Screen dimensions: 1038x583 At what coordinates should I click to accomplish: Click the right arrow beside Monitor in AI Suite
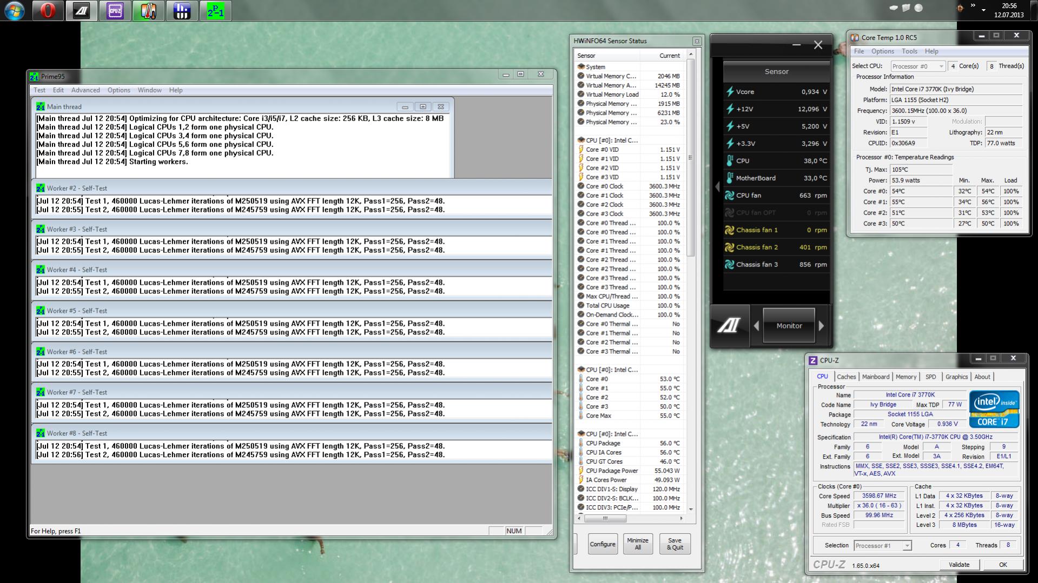click(822, 326)
